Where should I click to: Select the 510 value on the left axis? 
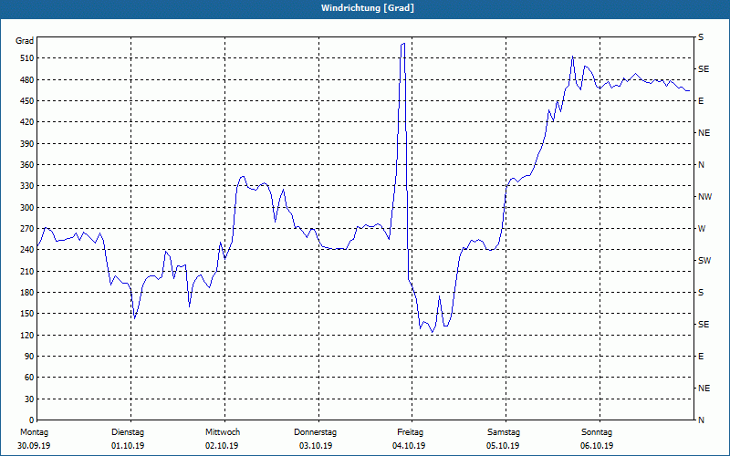(x=27, y=58)
